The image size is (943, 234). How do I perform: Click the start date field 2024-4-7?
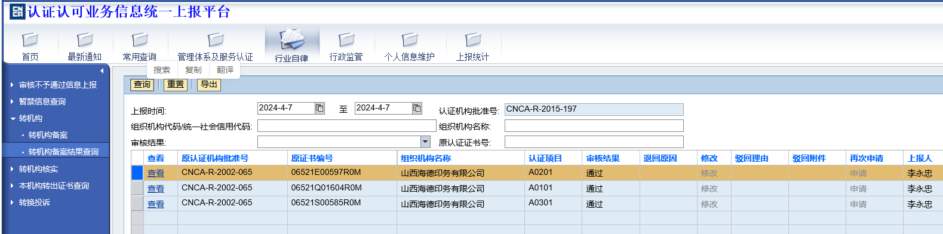[x=285, y=108]
